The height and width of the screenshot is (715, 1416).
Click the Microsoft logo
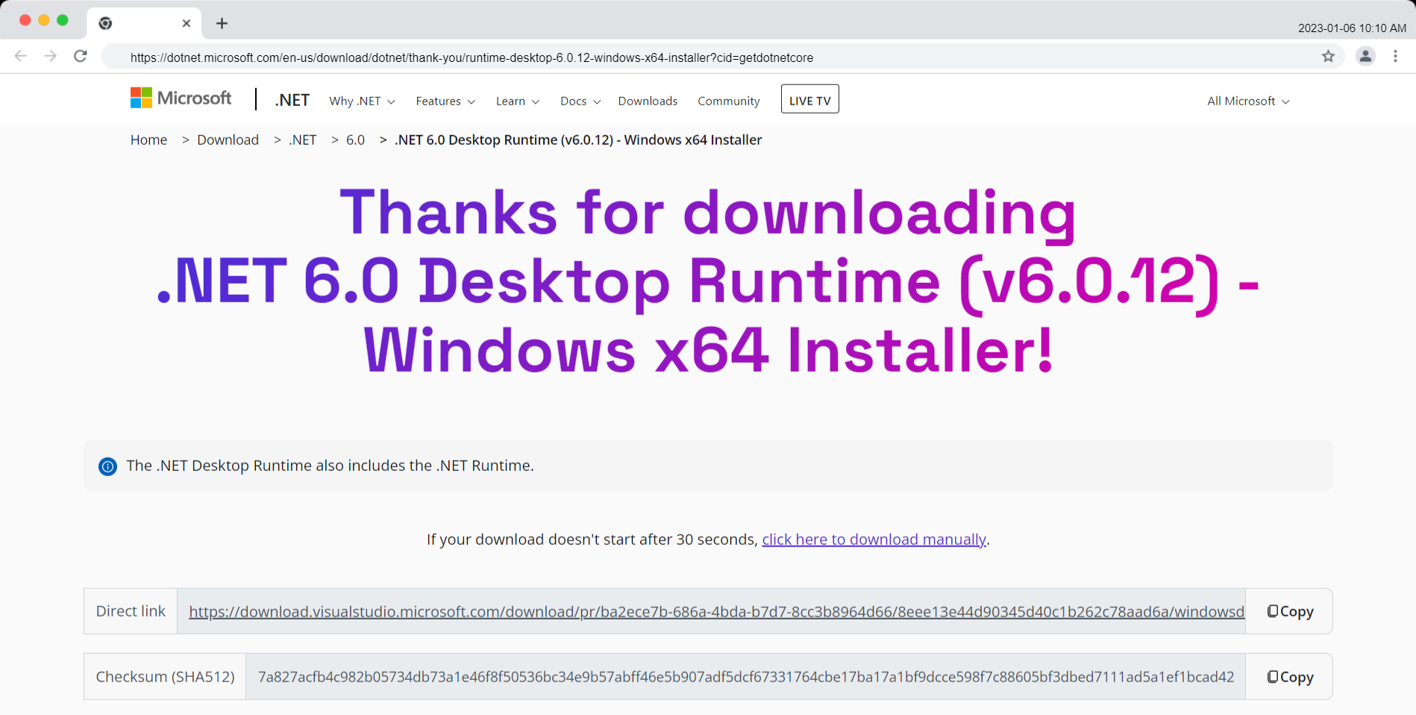(x=181, y=98)
